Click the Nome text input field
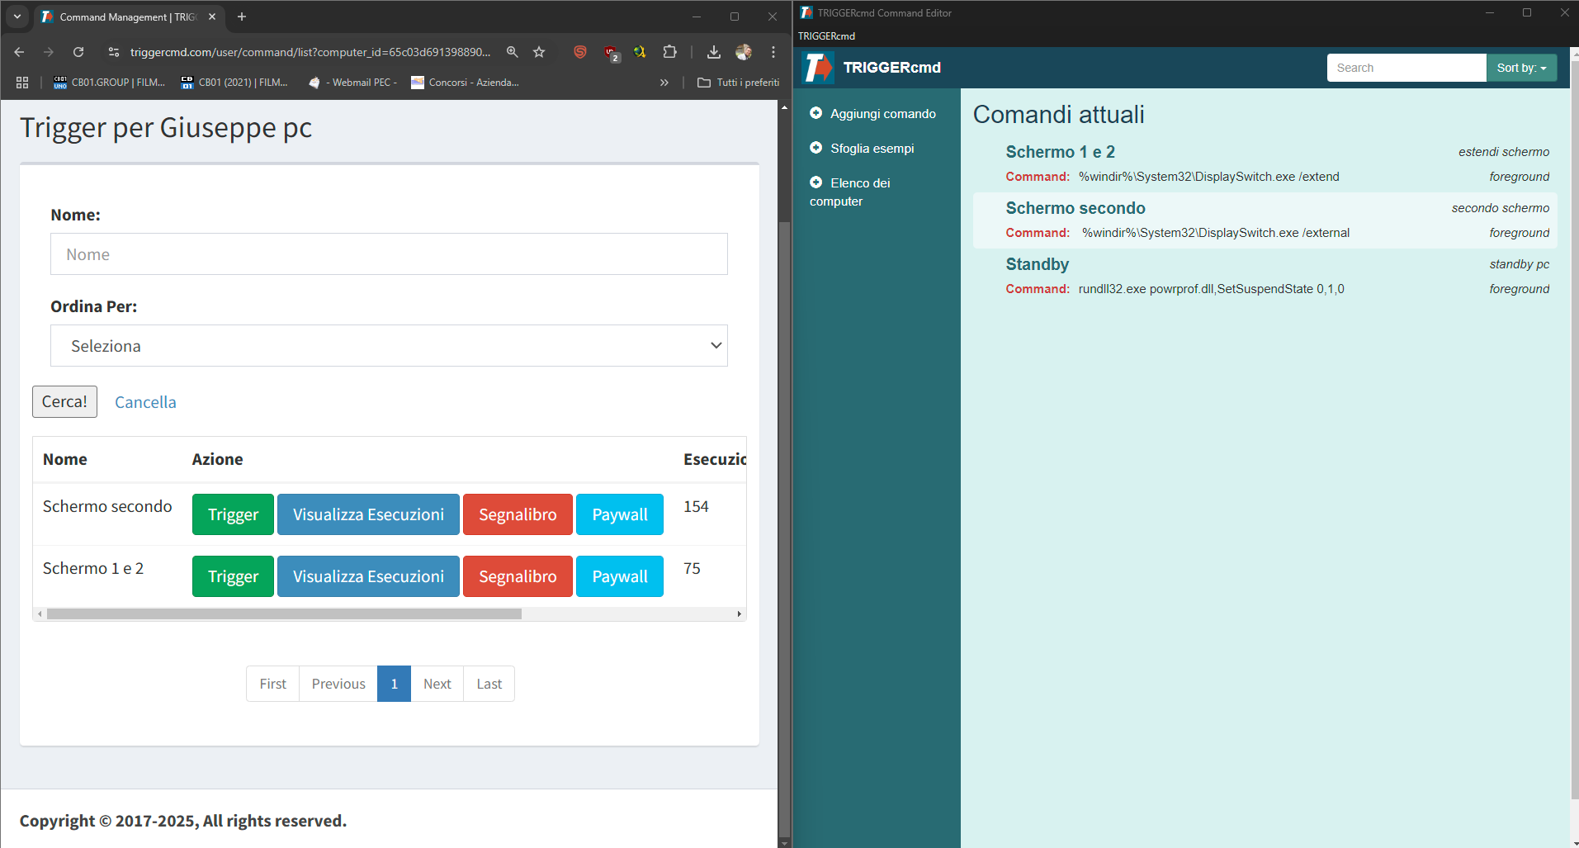Image resolution: width=1579 pixels, height=848 pixels. tap(389, 254)
